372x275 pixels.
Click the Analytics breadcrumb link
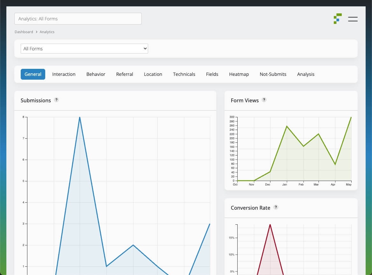(47, 32)
